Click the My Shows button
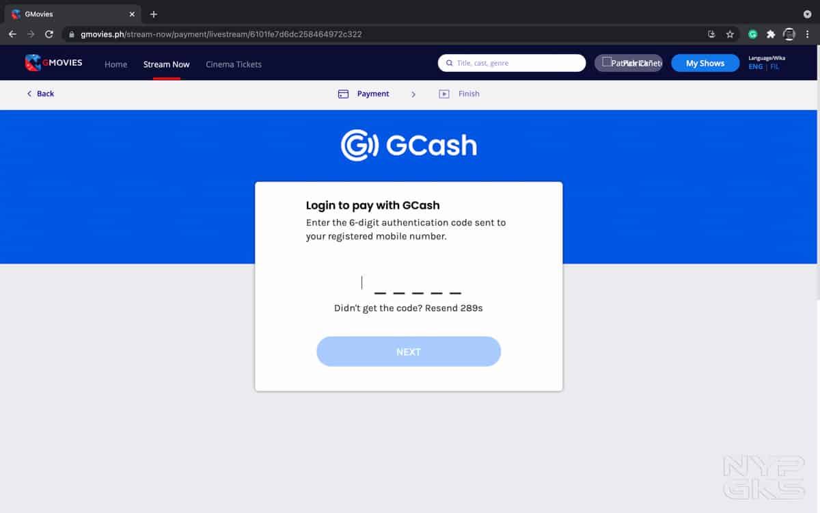This screenshot has height=513, width=820. [x=705, y=63]
